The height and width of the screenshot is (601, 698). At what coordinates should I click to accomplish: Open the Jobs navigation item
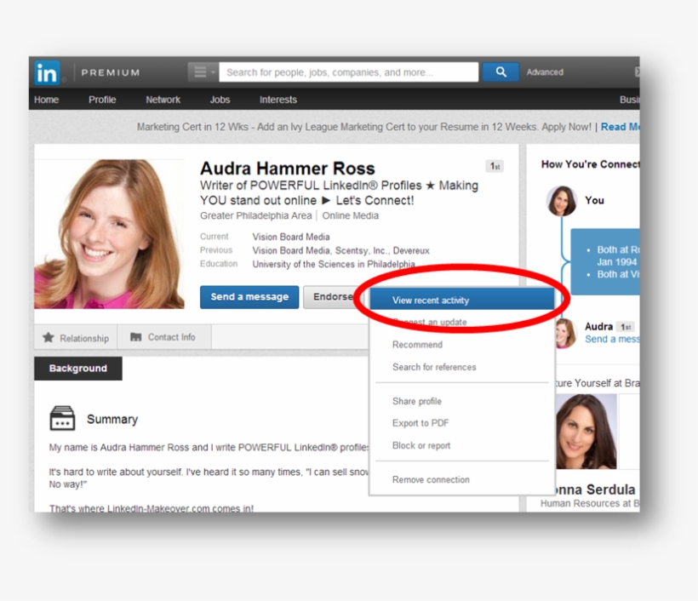(x=220, y=100)
